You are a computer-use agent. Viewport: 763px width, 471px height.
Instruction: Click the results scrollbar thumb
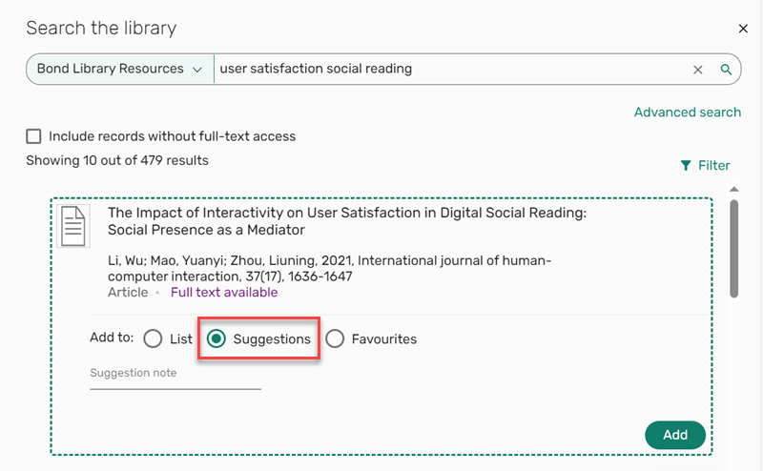733,248
